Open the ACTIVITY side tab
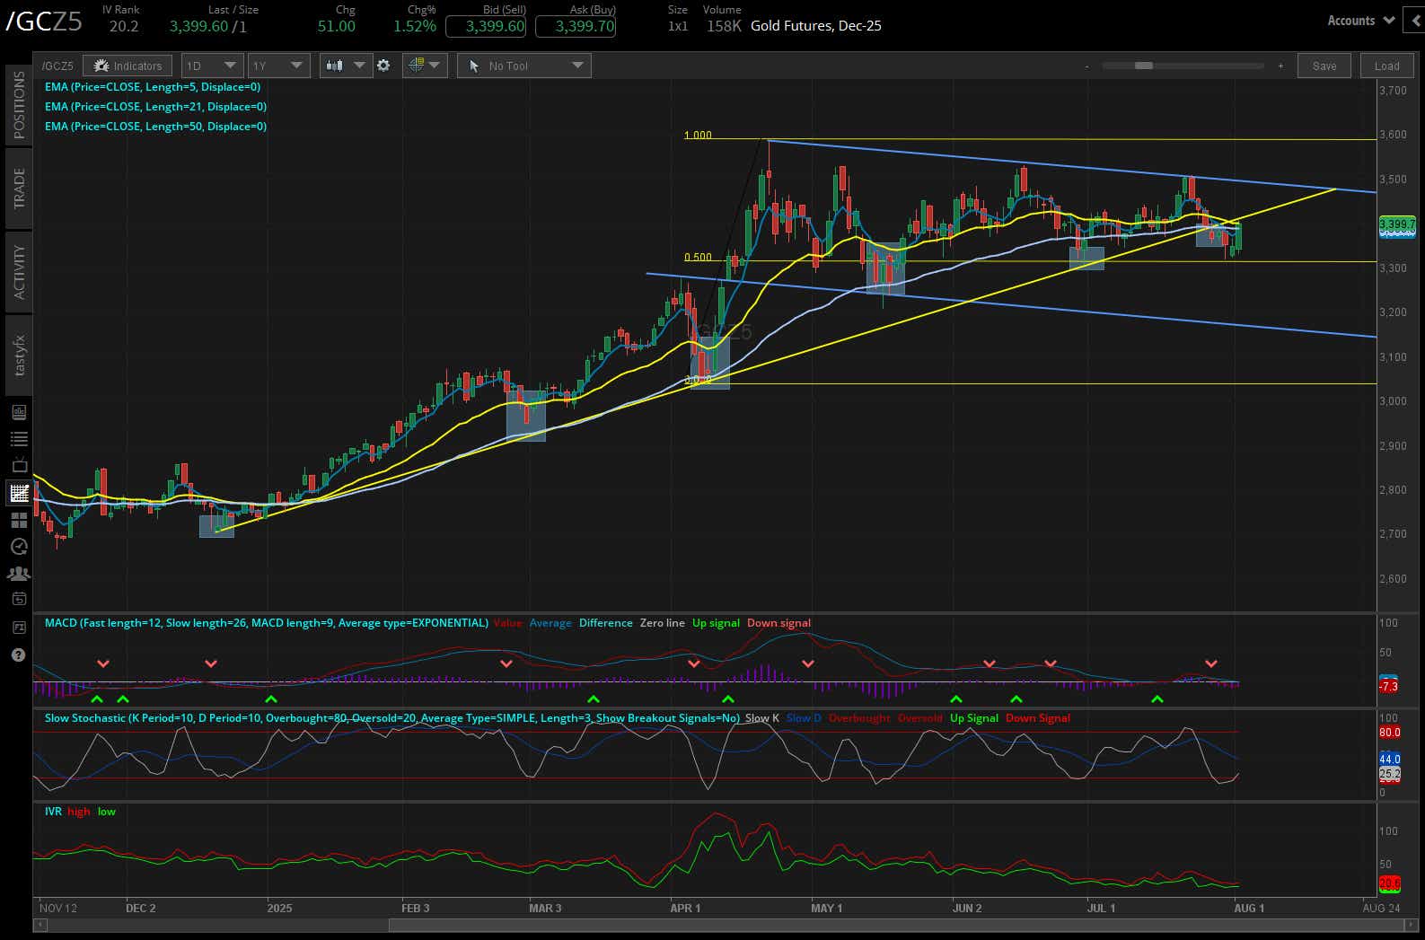Viewport: 1425px width, 940px height. coord(20,271)
